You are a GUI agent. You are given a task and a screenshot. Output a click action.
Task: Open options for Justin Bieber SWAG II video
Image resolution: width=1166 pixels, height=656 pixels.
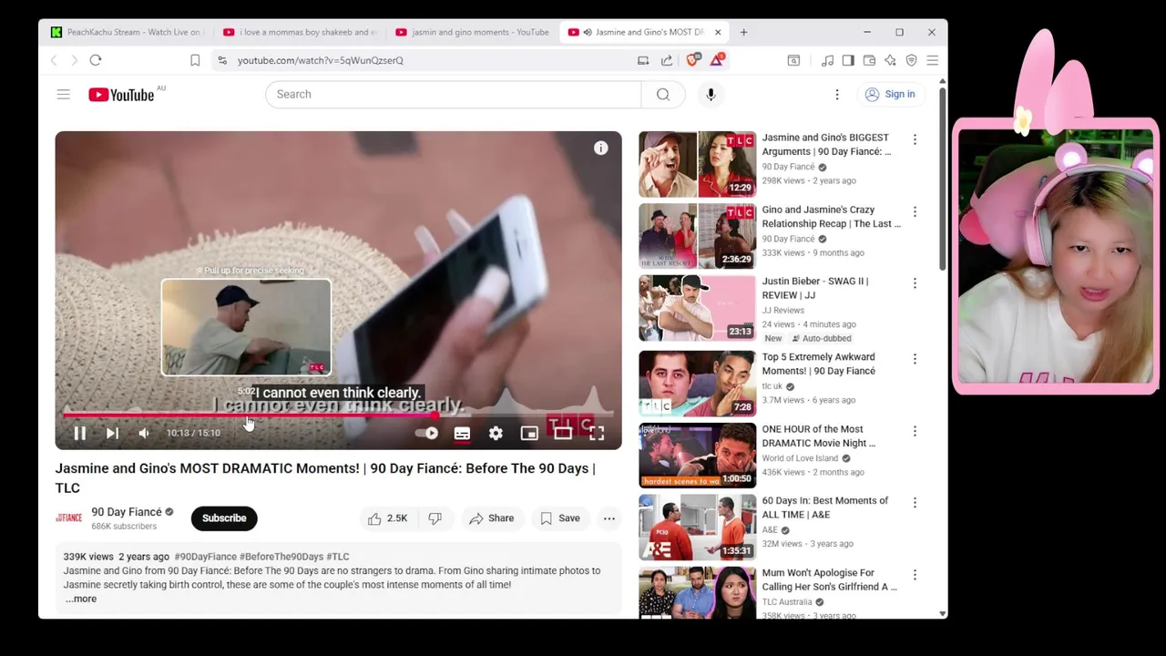[915, 283]
